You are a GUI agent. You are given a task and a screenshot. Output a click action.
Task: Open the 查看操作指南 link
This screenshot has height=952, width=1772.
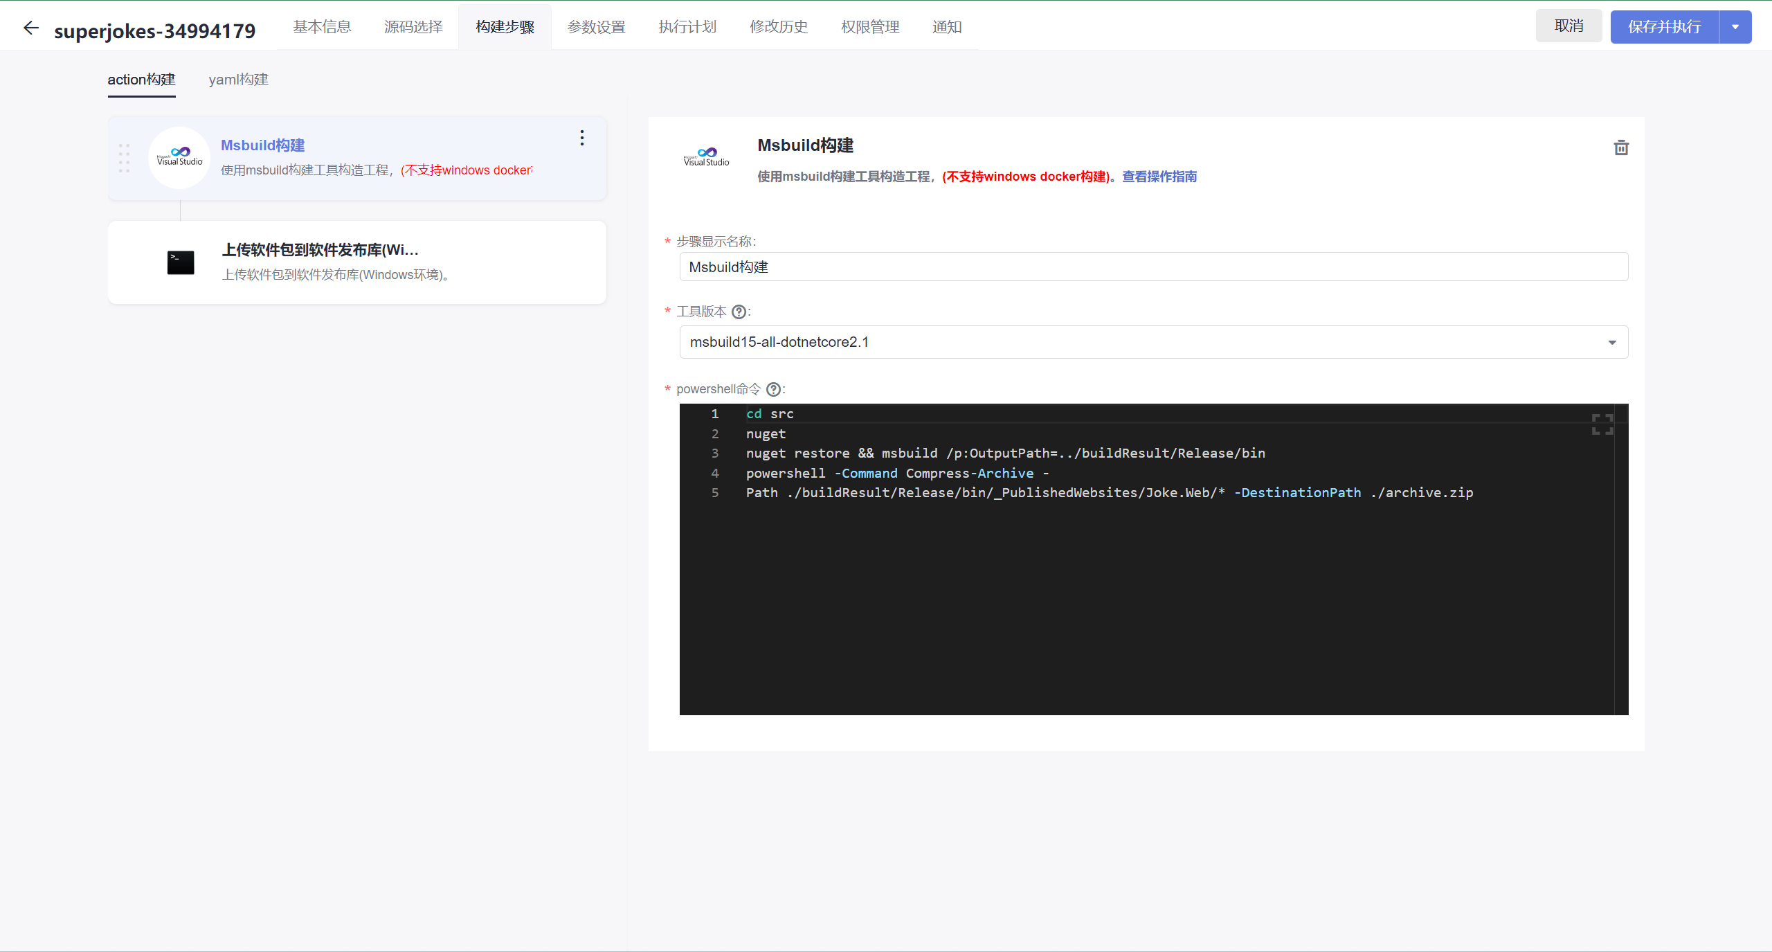[x=1159, y=177]
